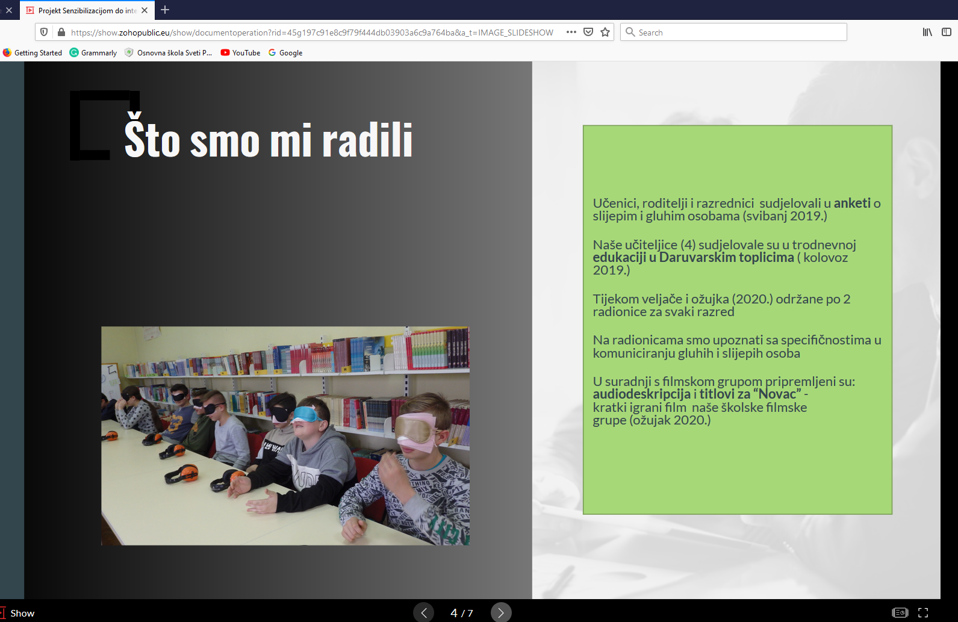The width and height of the screenshot is (958, 622).
Task: Show site security padlock information
Action: 61,33
